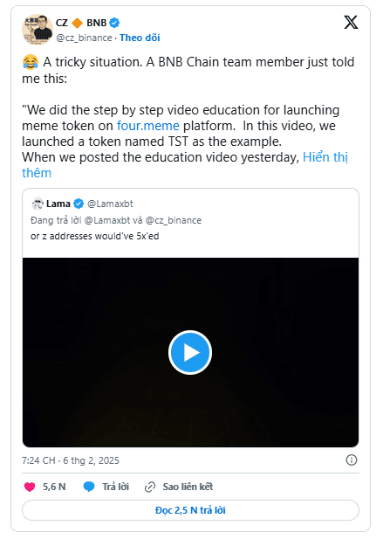Open the @cz_binance handle

(x=84, y=38)
